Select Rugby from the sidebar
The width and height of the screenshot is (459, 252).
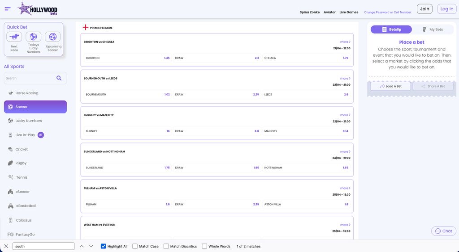pyautogui.click(x=35, y=163)
